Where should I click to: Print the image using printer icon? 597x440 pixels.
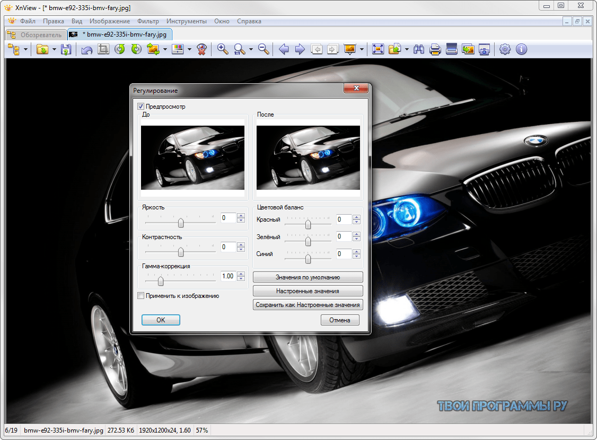tap(435, 49)
